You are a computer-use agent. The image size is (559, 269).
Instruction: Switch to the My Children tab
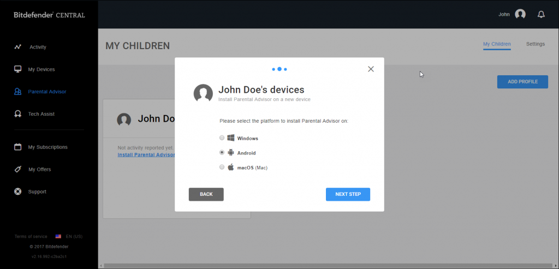pyautogui.click(x=497, y=44)
